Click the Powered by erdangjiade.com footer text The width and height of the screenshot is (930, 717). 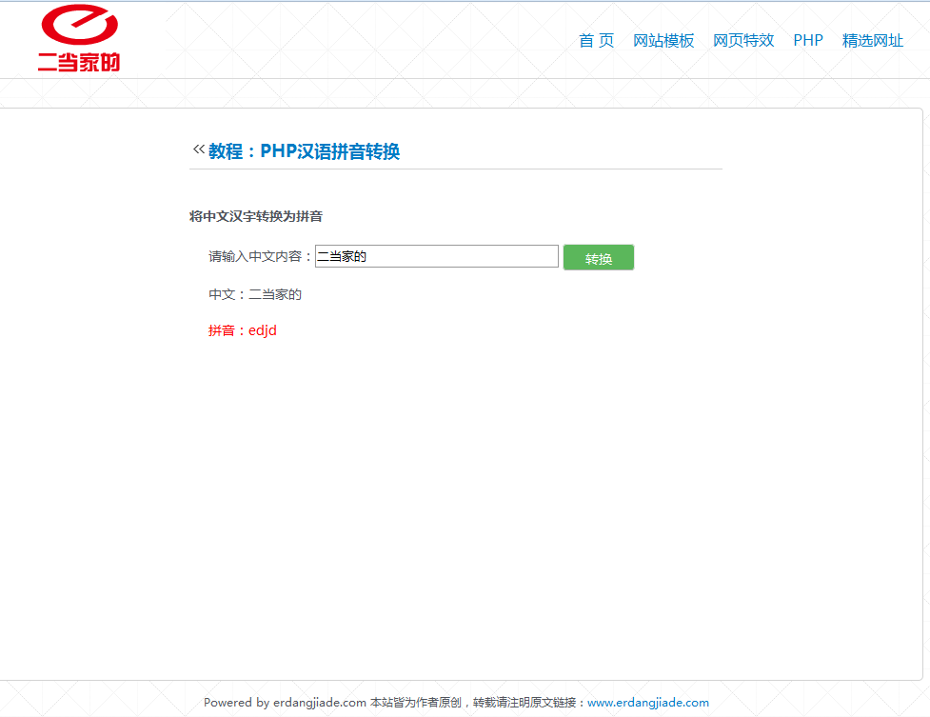285,702
